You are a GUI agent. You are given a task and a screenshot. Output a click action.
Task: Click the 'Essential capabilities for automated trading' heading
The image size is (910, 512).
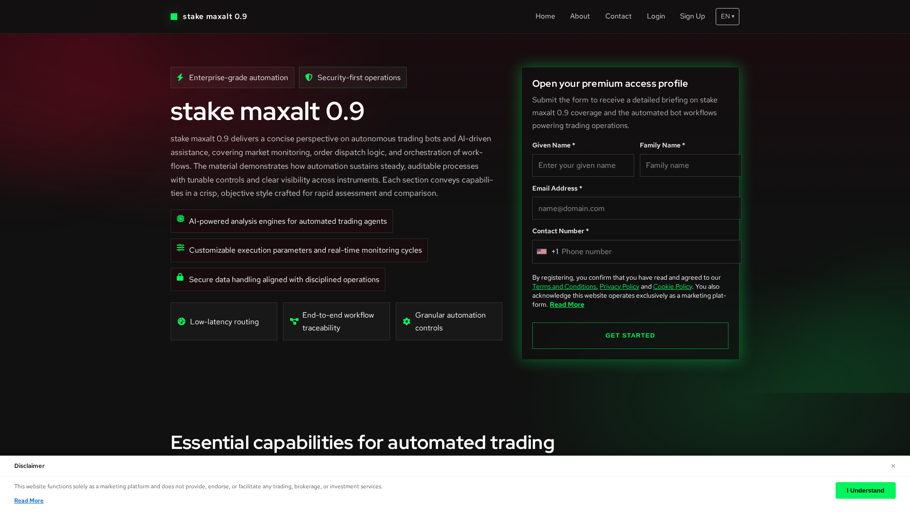pyautogui.click(x=363, y=442)
